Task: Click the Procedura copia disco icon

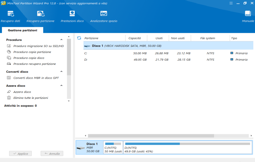Action: pyautogui.click(x=9, y=58)
